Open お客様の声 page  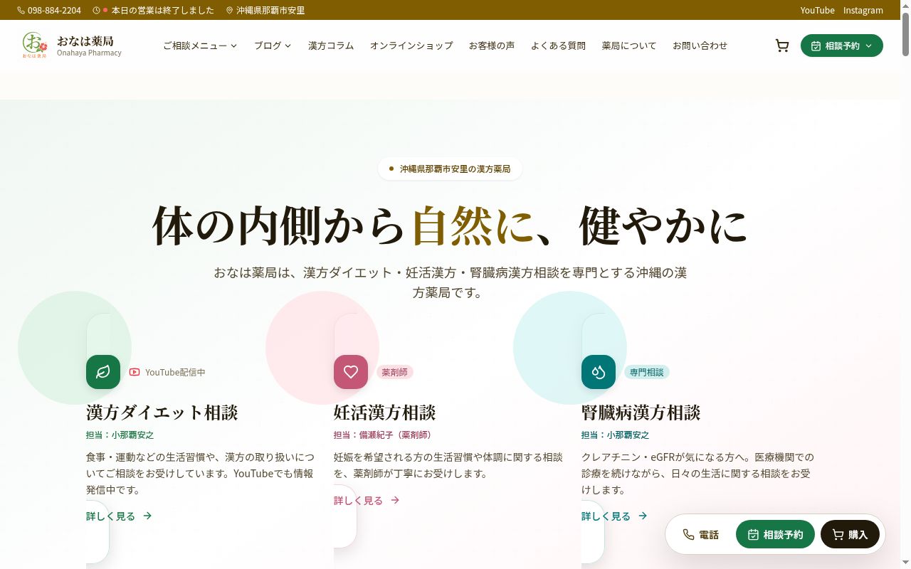point(492,46)
